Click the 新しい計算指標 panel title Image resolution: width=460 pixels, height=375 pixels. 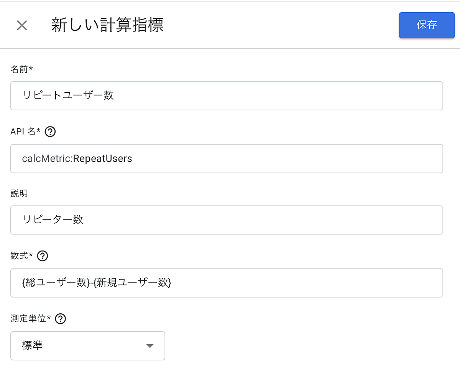pos(108,26)
